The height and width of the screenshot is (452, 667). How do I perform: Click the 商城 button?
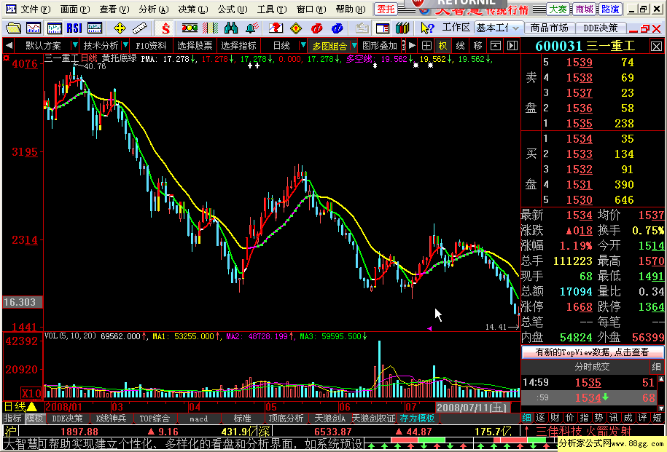[584, 9]
